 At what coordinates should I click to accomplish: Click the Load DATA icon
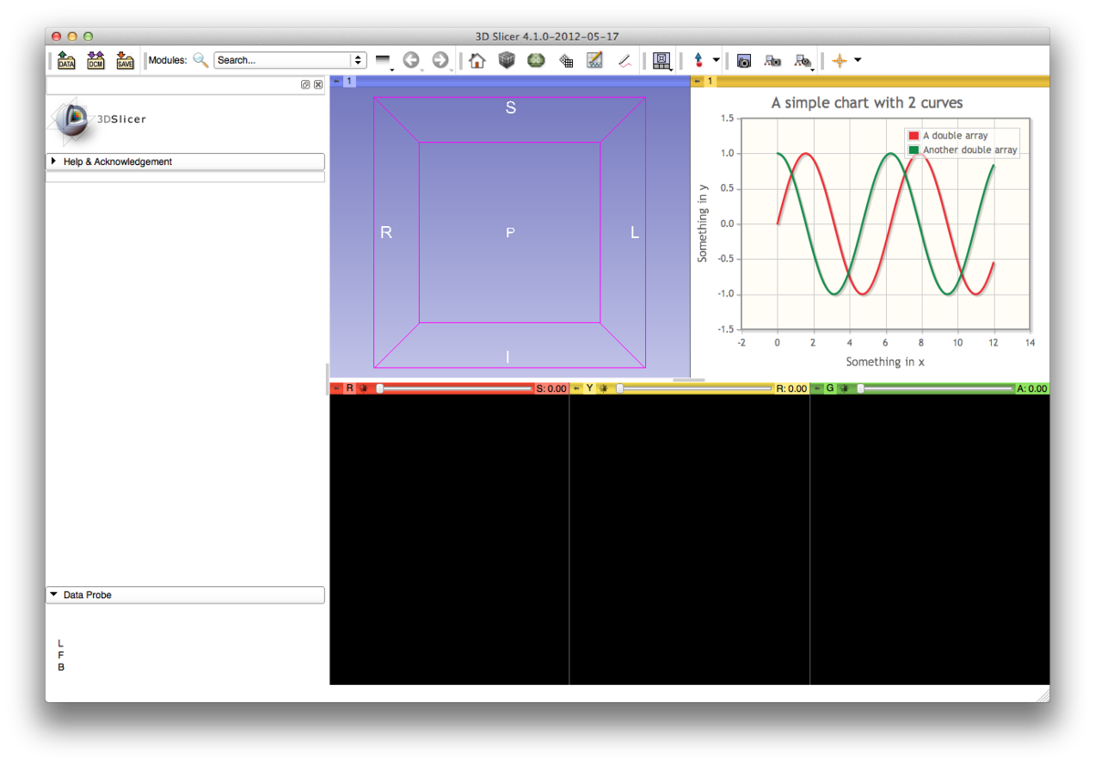[x=67, y=61]
